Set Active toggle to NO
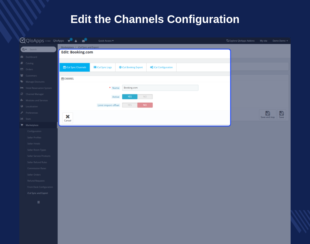Viewport: 310px width, 244px height. click(145, 97)
